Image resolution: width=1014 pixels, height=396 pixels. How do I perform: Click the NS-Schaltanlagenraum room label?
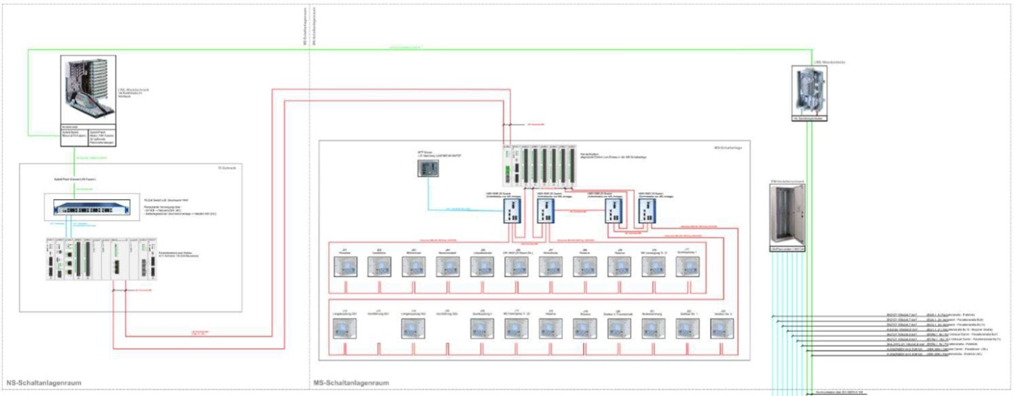[40, 383]
